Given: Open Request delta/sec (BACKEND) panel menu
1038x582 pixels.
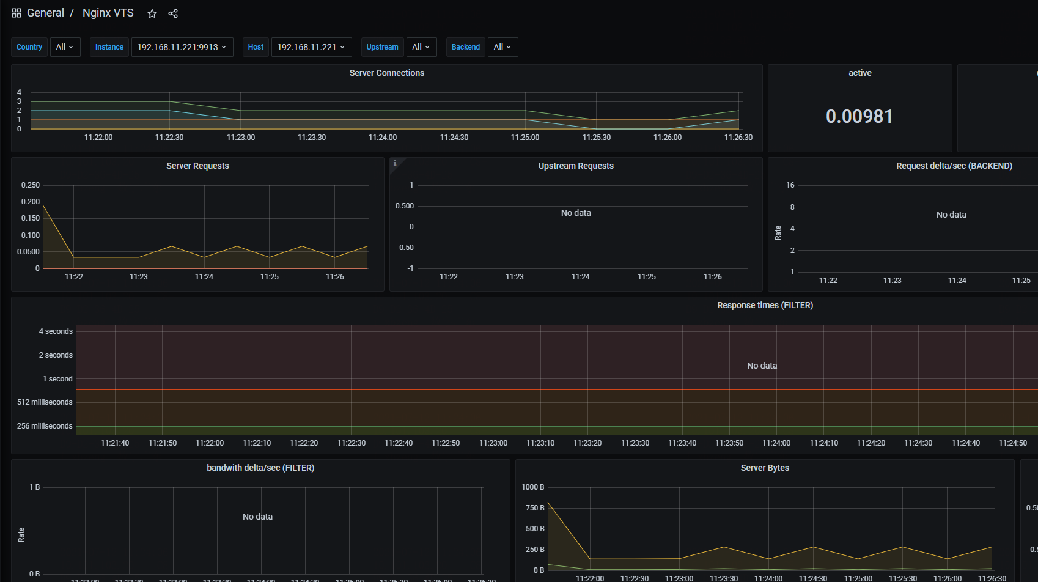Looking at the screenshot, I should (954, 166).
